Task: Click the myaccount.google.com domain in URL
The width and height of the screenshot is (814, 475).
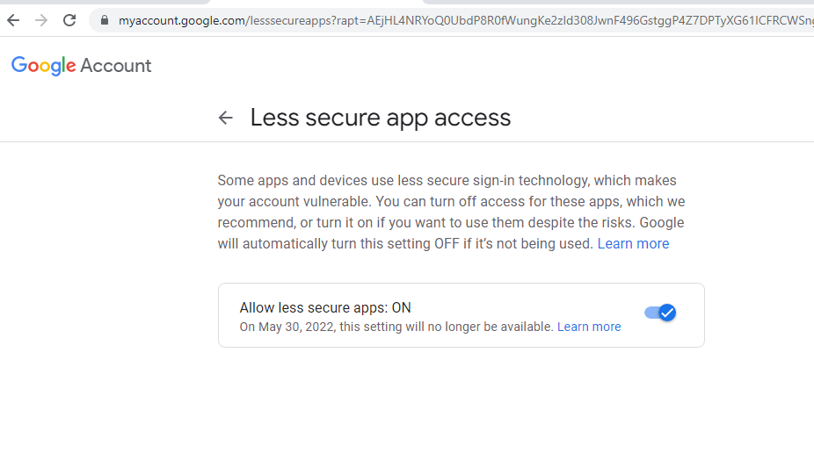Action: point(182,20)
